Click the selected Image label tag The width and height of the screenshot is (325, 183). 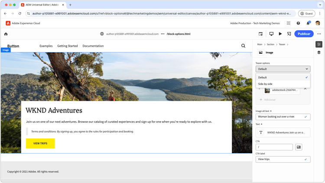tap(6, 50)
